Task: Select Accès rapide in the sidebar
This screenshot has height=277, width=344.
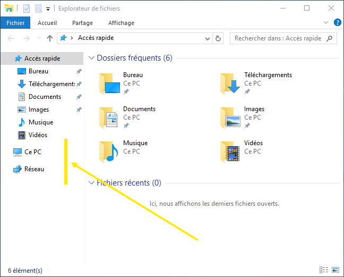Action: 42,58
